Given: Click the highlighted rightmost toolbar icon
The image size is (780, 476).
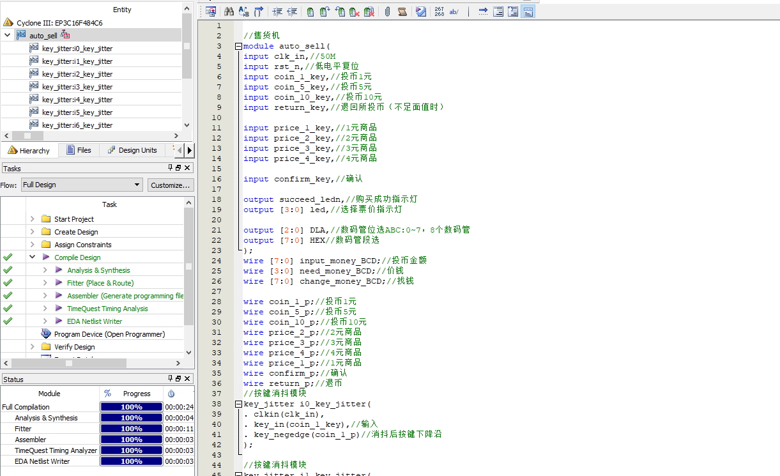Looking at the screenshot, I should pyautogui.click(x=528, y=12).
